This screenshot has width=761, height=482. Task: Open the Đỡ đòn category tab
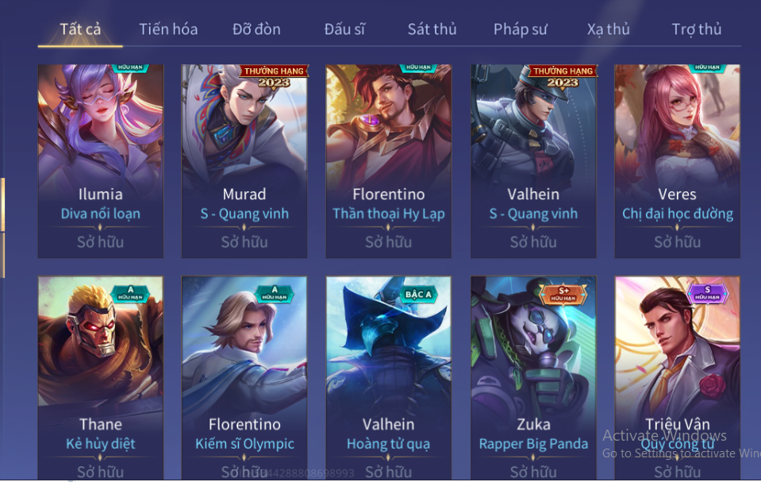pos(256,29)
